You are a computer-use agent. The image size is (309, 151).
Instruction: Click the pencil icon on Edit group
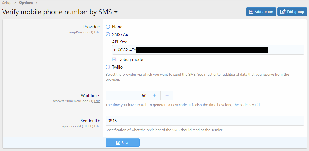point(282,12)
